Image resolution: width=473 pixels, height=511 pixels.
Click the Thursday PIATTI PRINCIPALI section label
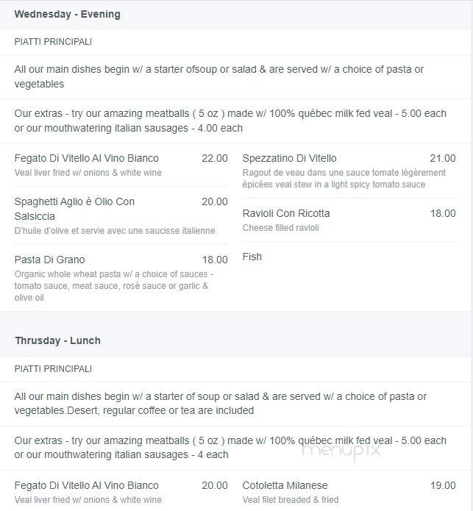[53, 369]
